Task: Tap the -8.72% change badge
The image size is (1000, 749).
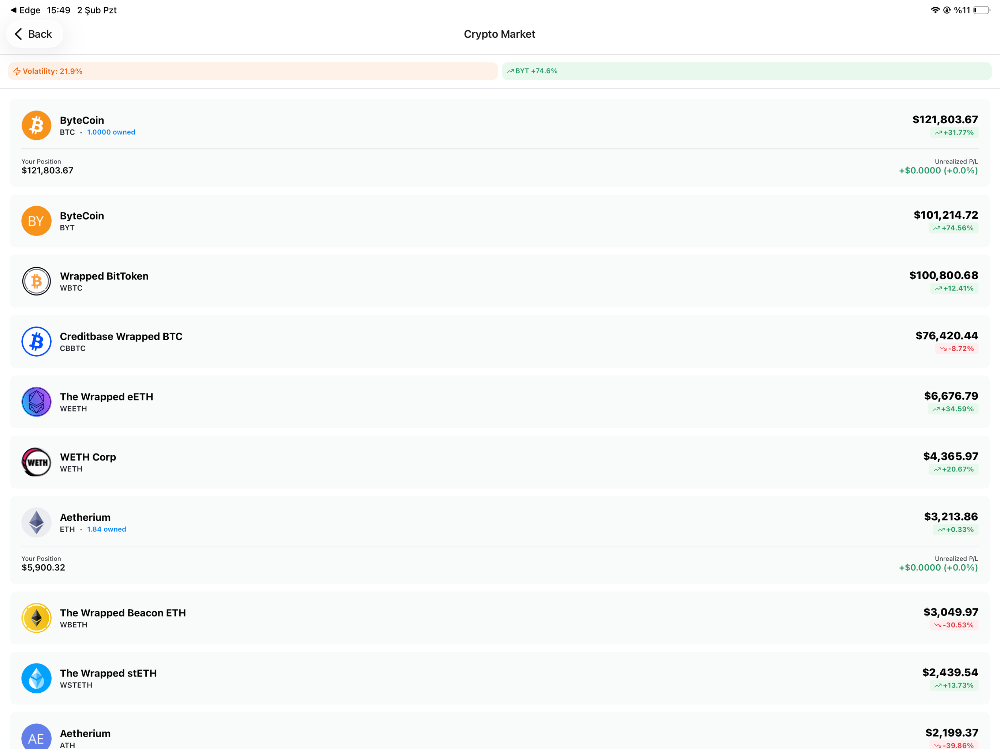Action: [956, 349]
